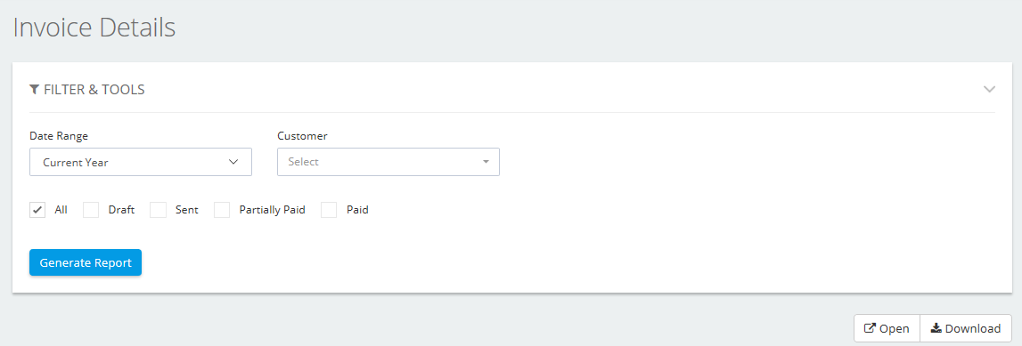Enable the Draft checkbox

(91, 210)
